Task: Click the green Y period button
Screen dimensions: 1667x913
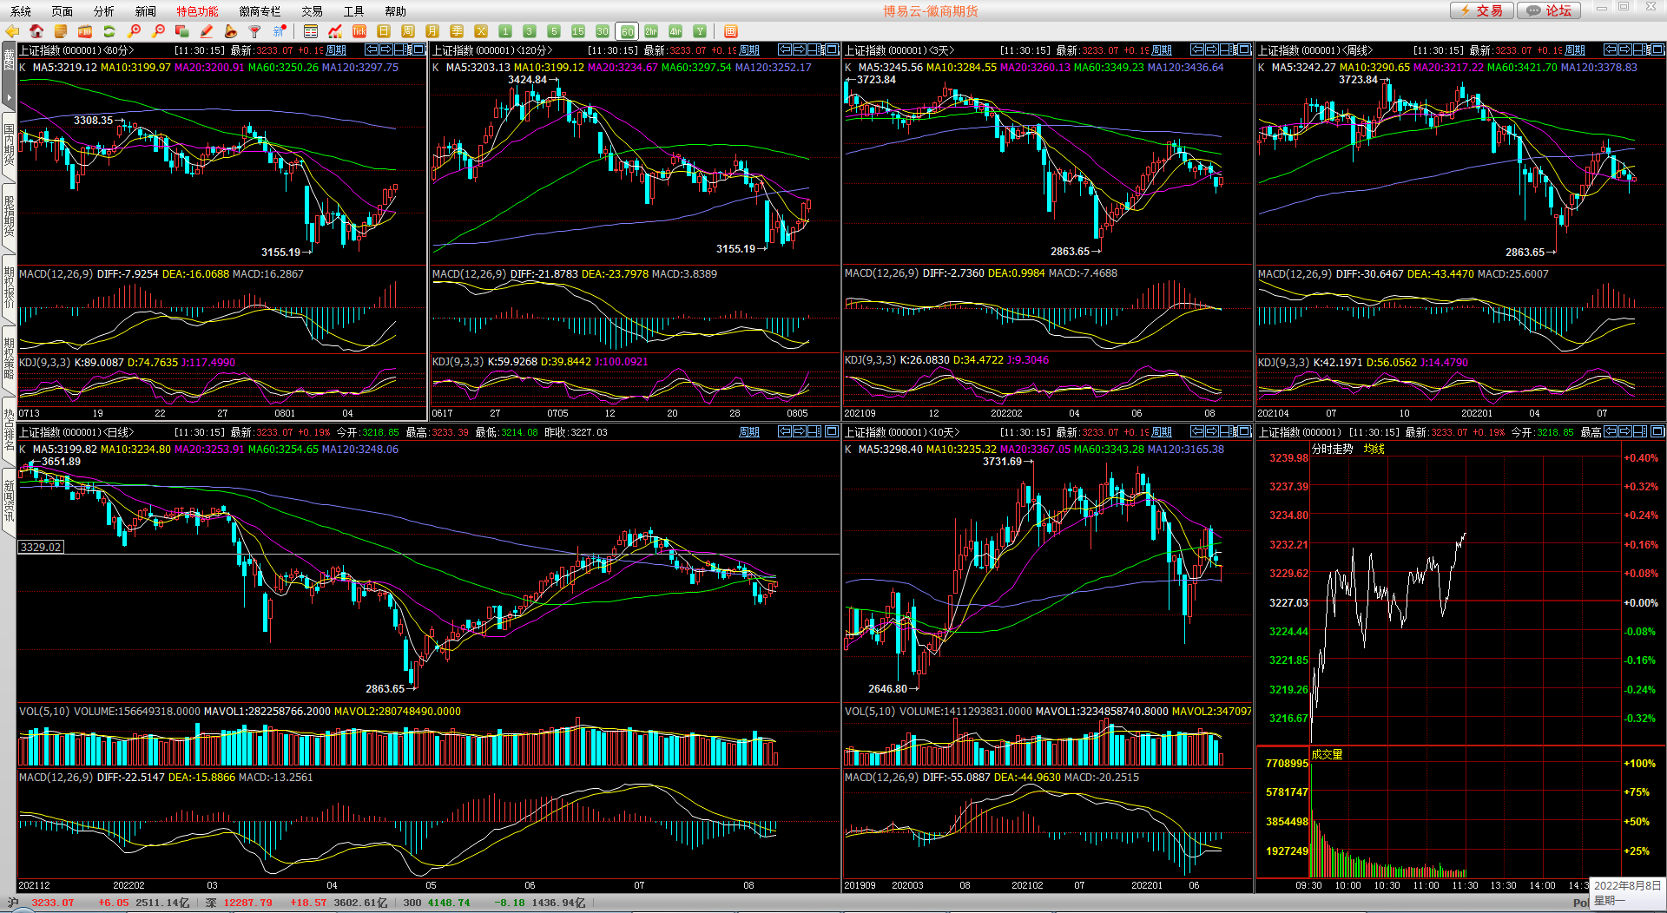Action: click(x=700, y=31)
